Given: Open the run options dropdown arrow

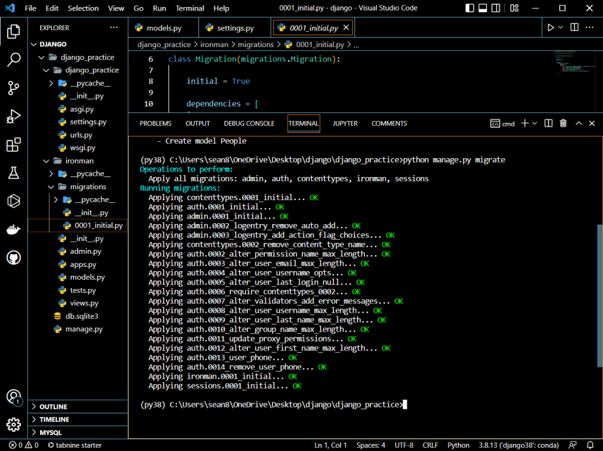Looking at the screenshot, I should click(x=561, y=28).
